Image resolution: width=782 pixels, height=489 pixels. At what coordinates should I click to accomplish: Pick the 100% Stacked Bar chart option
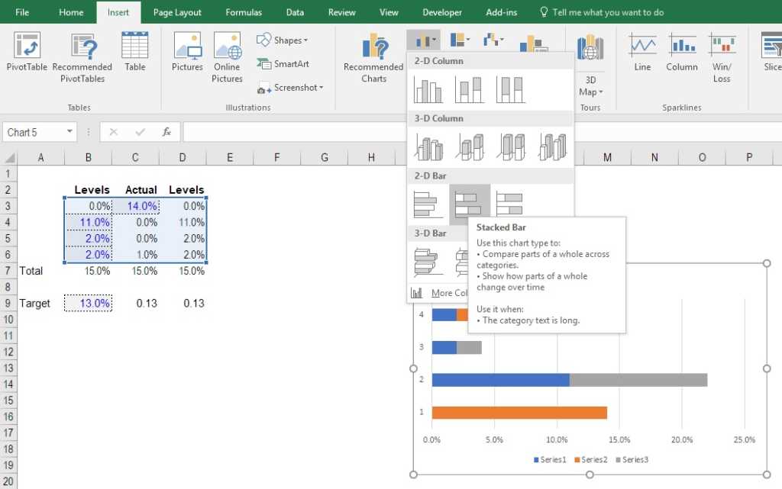point(509,204)
